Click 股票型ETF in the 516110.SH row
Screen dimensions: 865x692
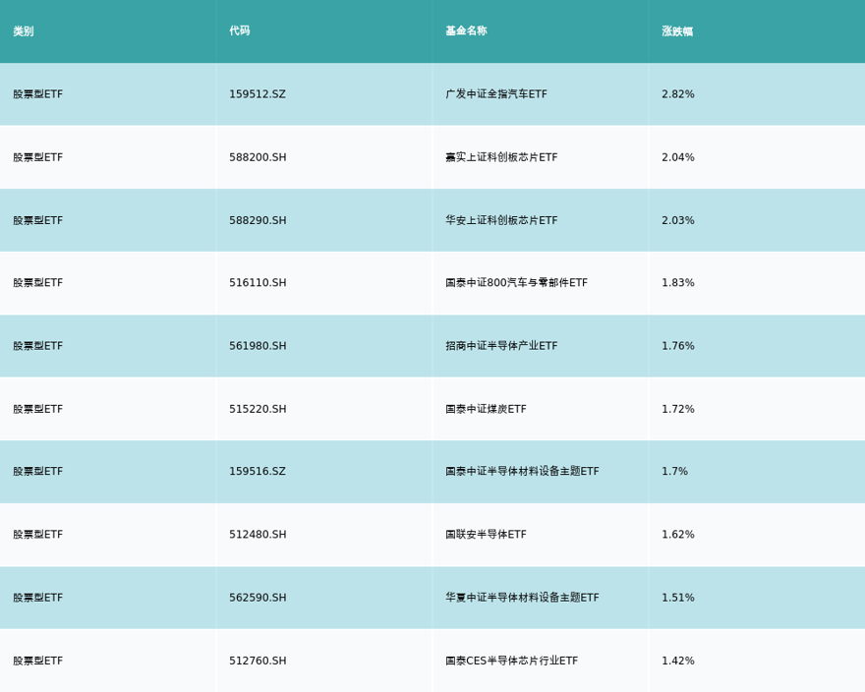(x=38, y=282)
